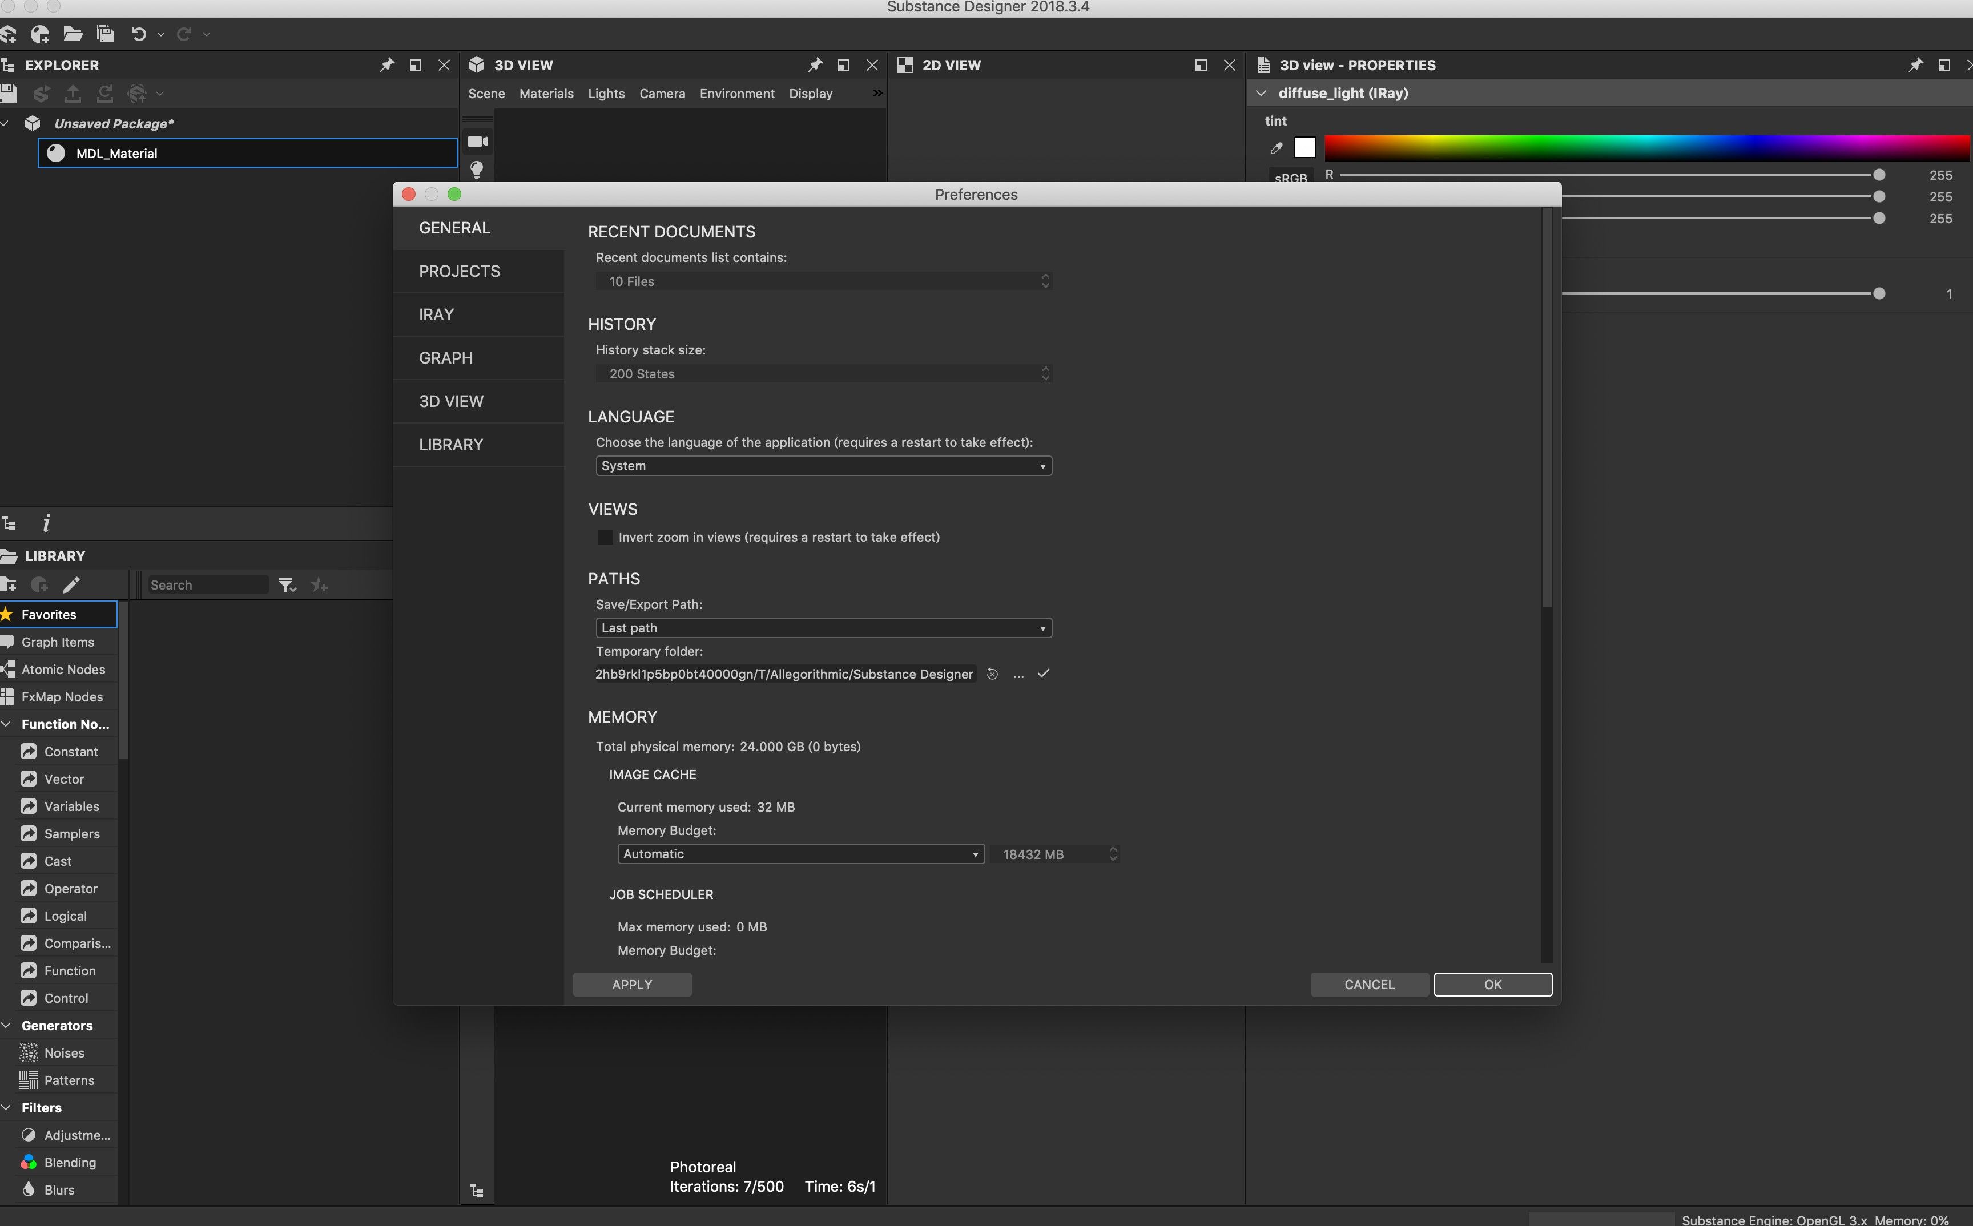The image size is (1973, 1226).
Task: Reset the temporary folder path with the revert icon
Action: [x=993, y=675]
